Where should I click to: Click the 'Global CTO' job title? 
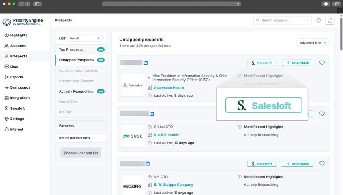(163, 127)
